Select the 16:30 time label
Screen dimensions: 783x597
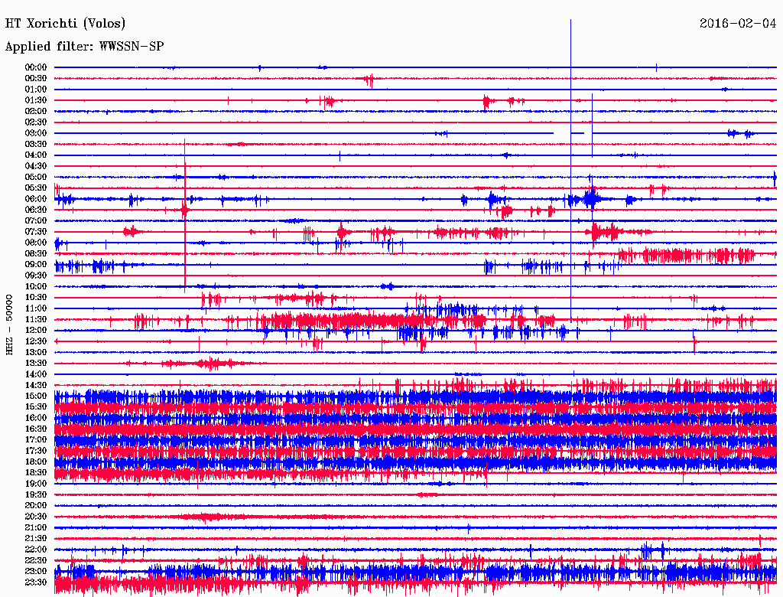coord(36,429)
